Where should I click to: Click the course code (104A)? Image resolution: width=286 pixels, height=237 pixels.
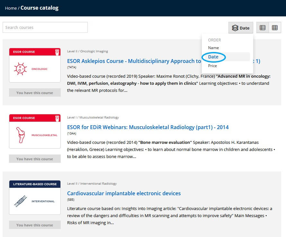[x=71, y=134]
